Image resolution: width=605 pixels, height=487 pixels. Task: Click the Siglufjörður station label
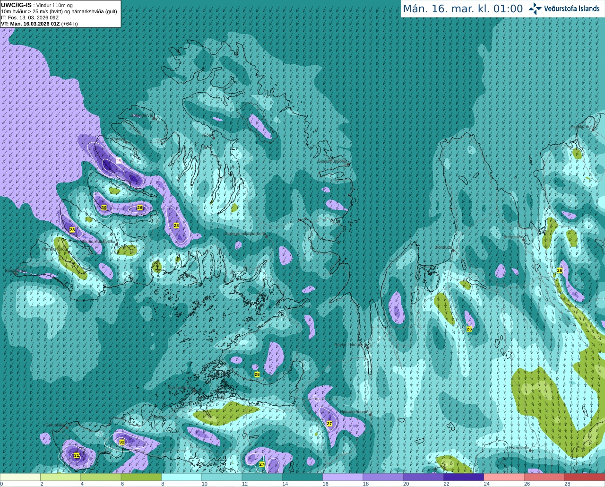coord(581,127)
